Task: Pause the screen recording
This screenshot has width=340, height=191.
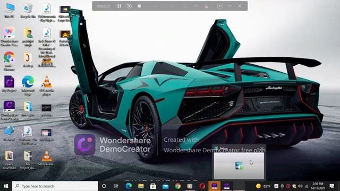Action: point(119,6)
